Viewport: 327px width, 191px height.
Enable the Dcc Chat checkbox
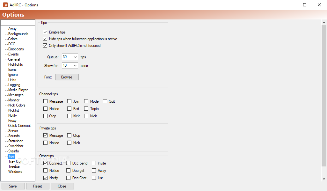pyautogui.click(x=69, y=178)
